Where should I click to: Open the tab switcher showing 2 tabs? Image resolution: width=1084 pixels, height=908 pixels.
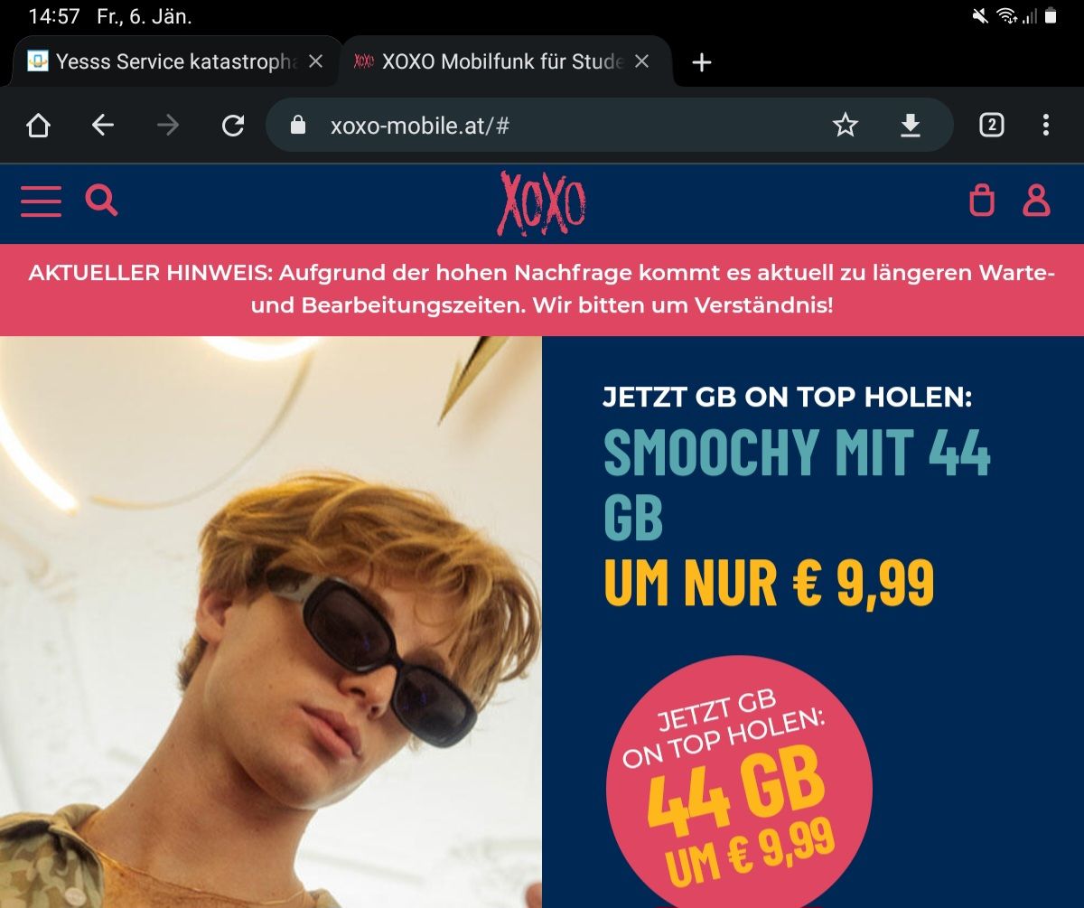(x=992, y=125)
